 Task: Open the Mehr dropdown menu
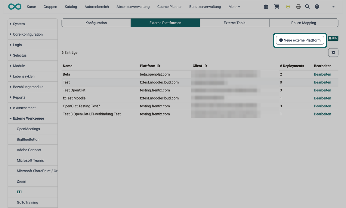click(234, 7)
